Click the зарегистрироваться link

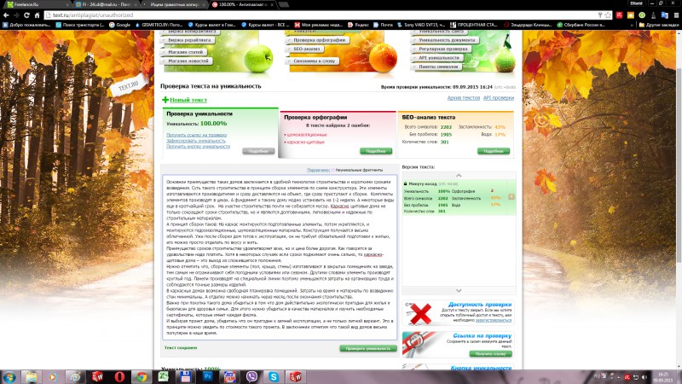click(x=494, y=320)
